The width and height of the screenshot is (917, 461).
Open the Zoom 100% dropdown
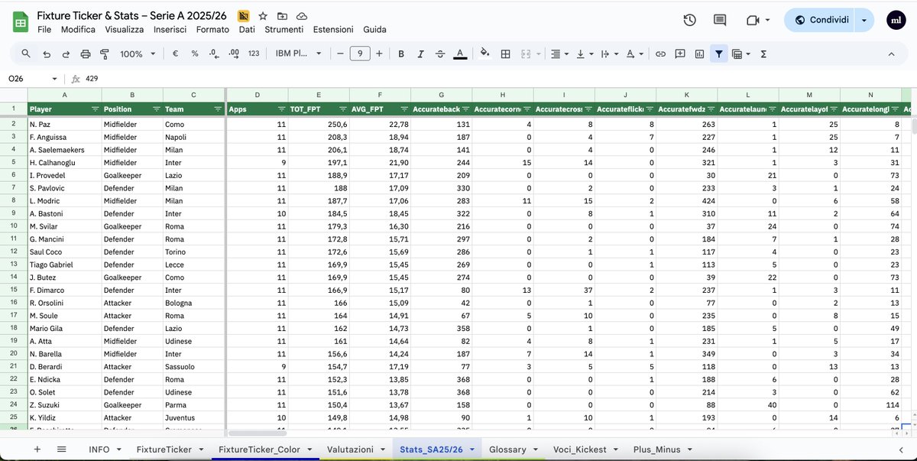[x=138, y=54]
